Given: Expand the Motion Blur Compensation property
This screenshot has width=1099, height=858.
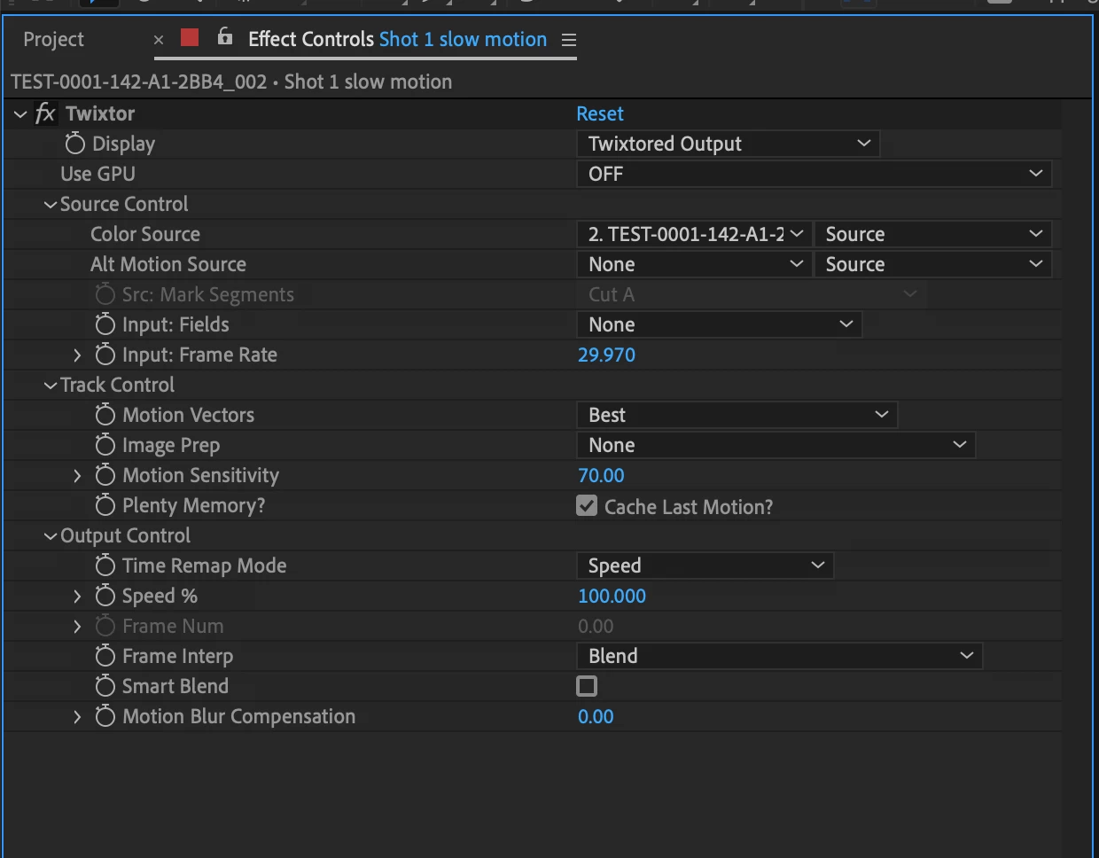Looking at the screenshot, I should click(77, 716).
